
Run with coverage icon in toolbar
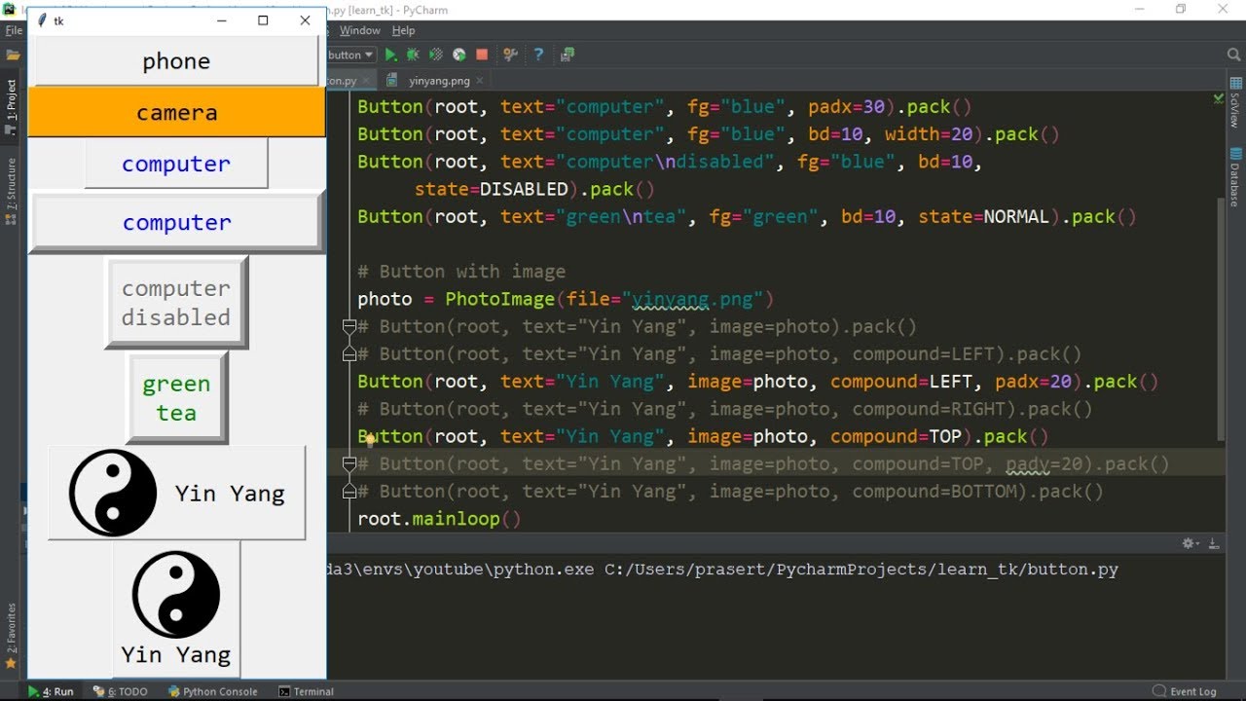(436, 55)
